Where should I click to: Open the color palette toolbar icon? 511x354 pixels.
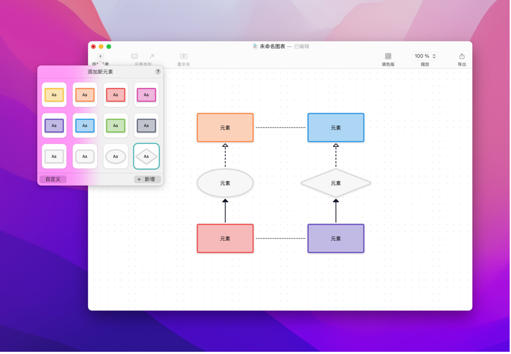(x=388, y=56)
